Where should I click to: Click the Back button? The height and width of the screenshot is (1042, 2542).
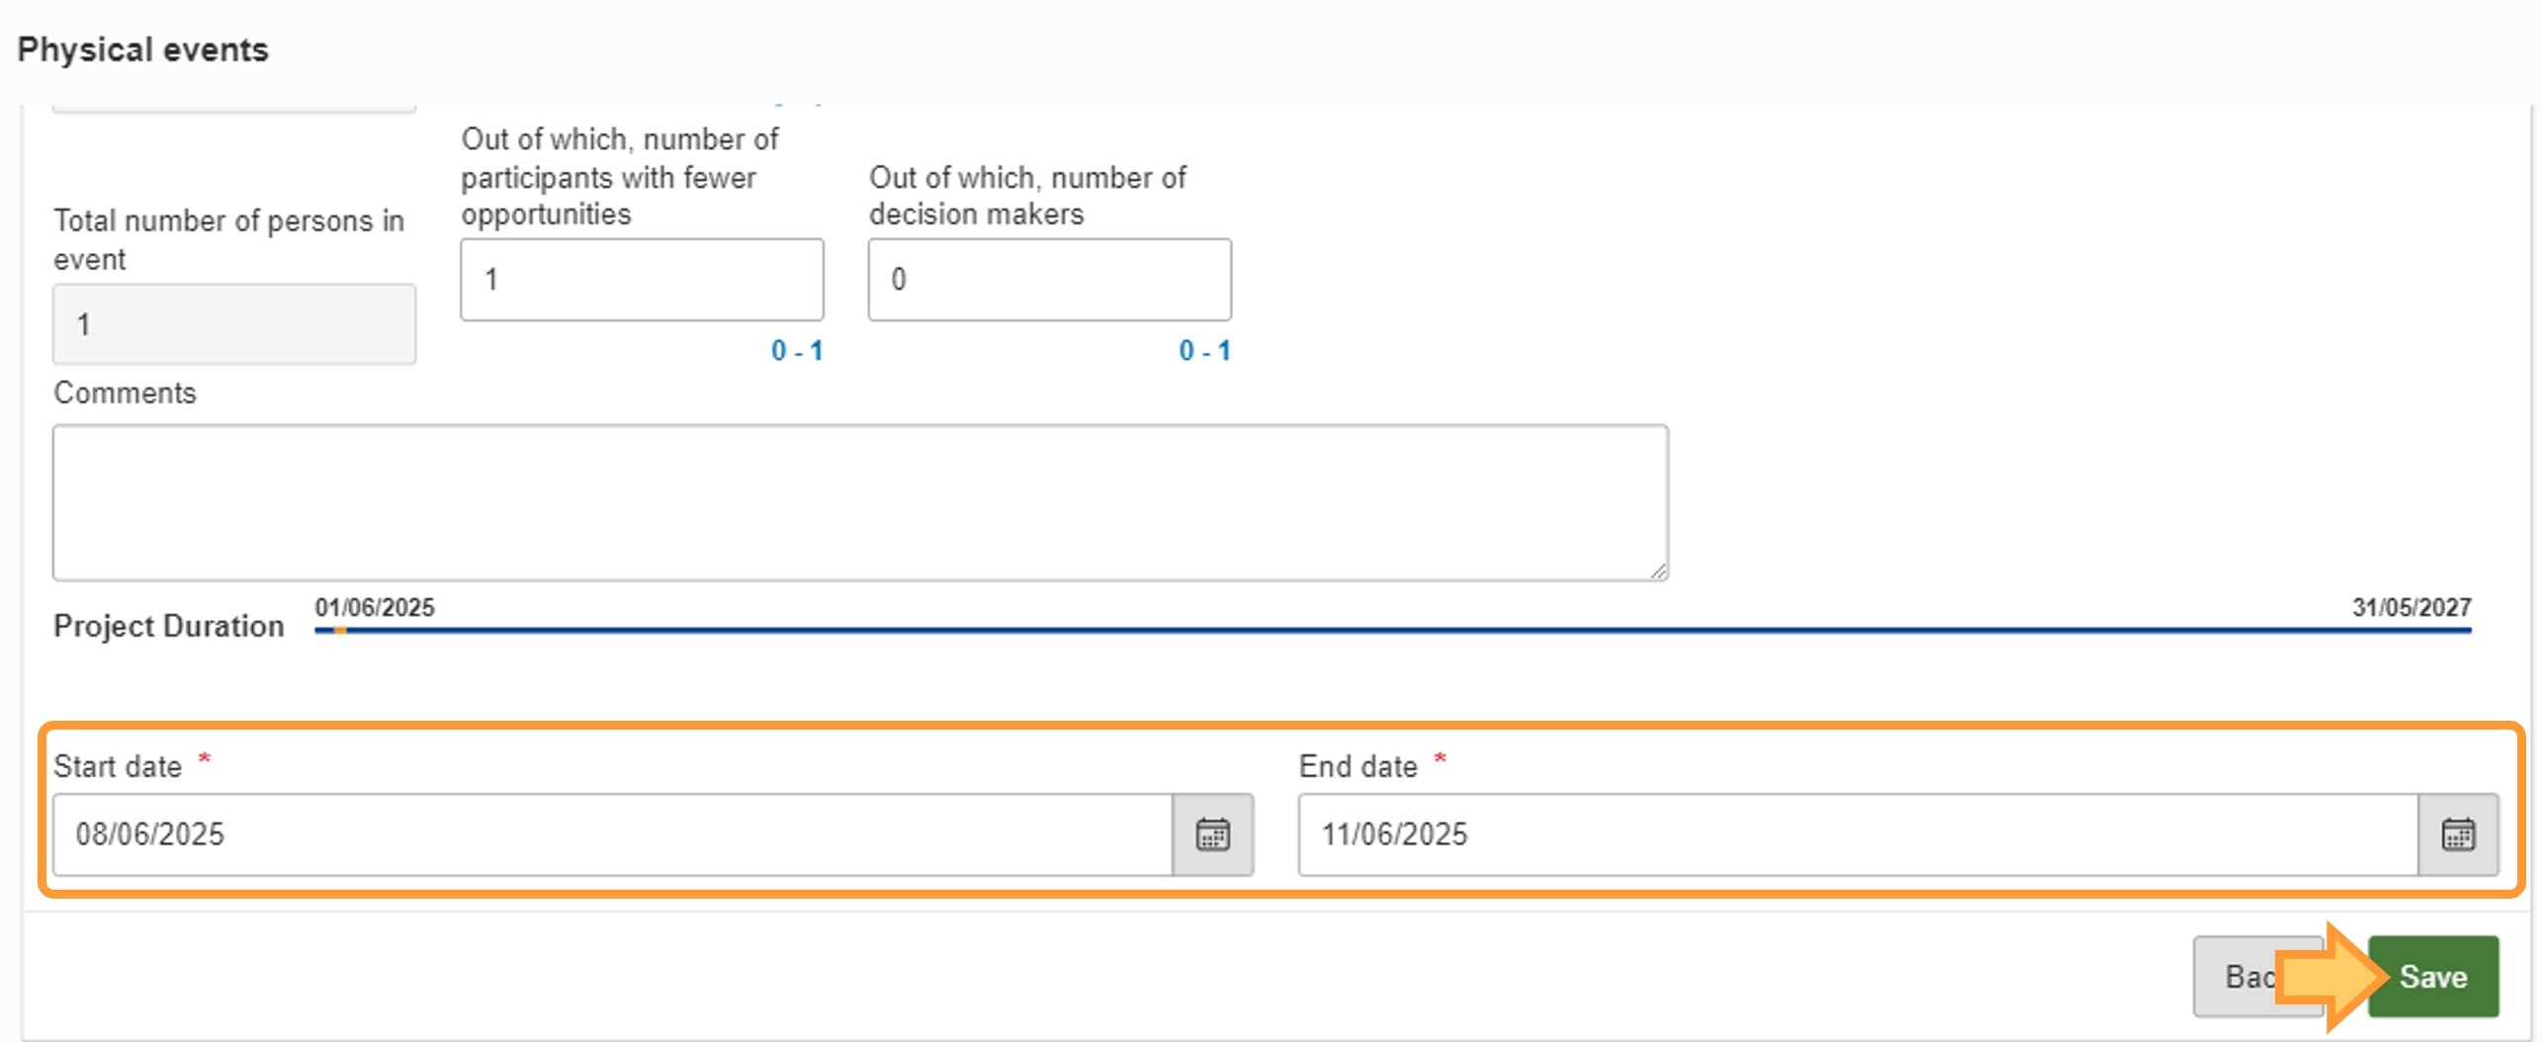2257,977
